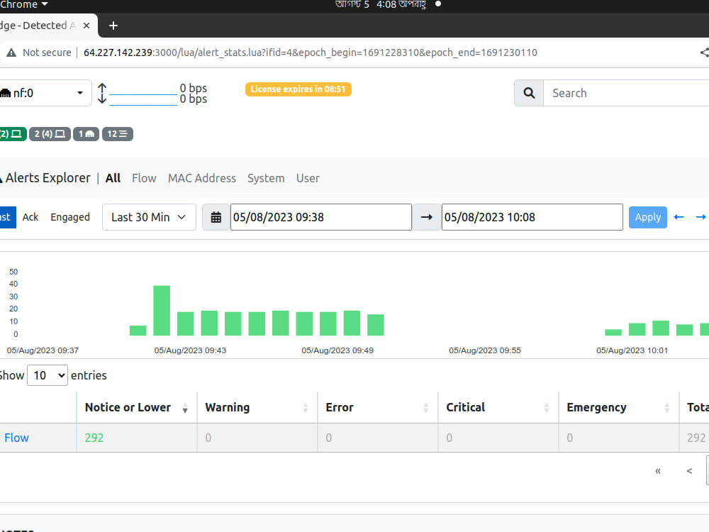
Task: Click the green local hosts badge
Action: coord(12,134)
